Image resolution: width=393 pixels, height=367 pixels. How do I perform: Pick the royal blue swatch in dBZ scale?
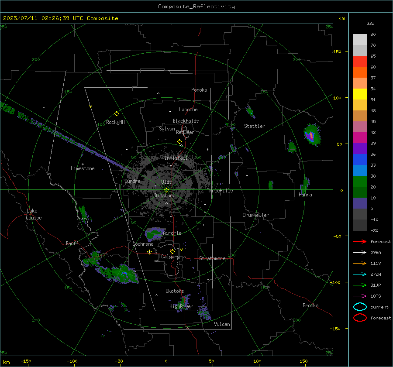[360, 160]
